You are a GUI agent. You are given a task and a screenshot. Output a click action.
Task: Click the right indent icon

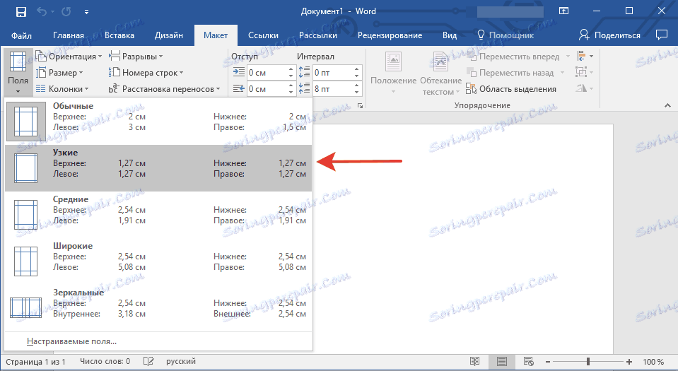tap(239, 88)
